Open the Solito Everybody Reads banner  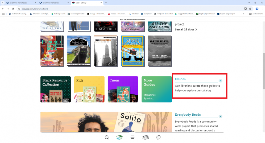pyautogui.click(x=106, y=122)
